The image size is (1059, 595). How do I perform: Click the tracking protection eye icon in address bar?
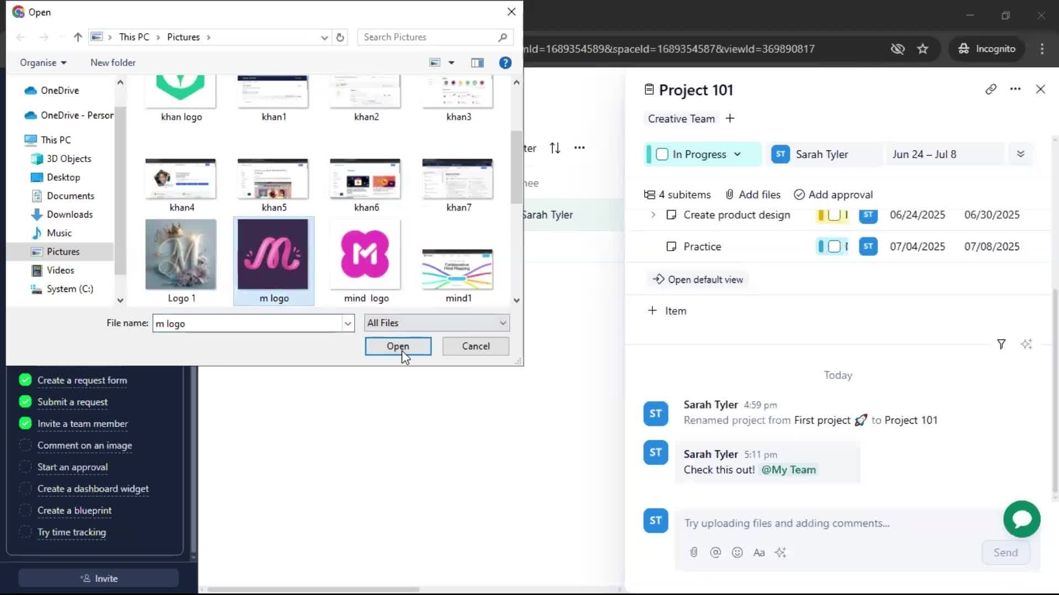[897, 48]
